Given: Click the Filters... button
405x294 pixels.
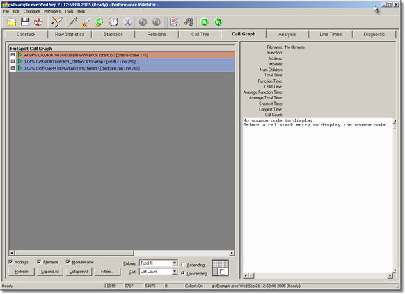Looking at the screenshot, I should click(107, 272).
